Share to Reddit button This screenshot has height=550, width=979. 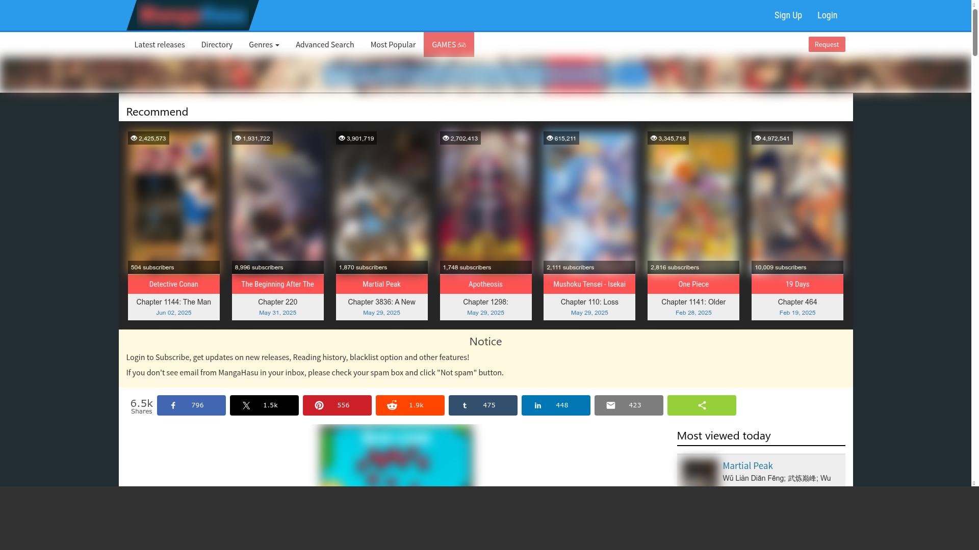click(410, 405)
